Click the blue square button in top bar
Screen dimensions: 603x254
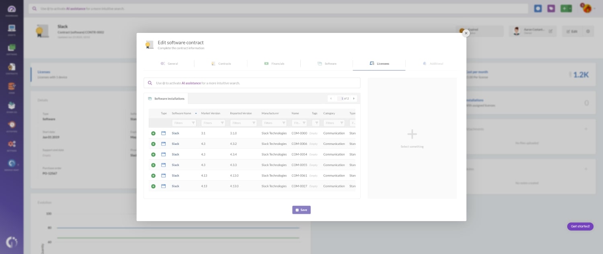538,8
